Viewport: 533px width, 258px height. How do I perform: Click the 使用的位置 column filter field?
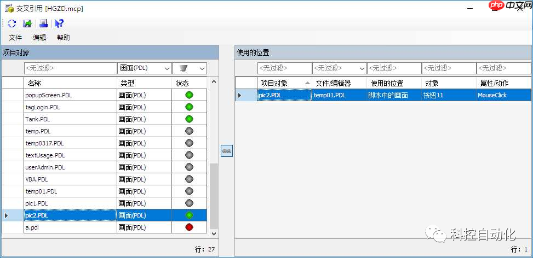(x=394, y=68)
